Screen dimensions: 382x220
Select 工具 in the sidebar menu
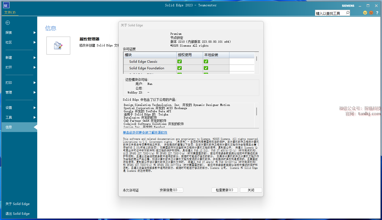[x=9, y=117]
